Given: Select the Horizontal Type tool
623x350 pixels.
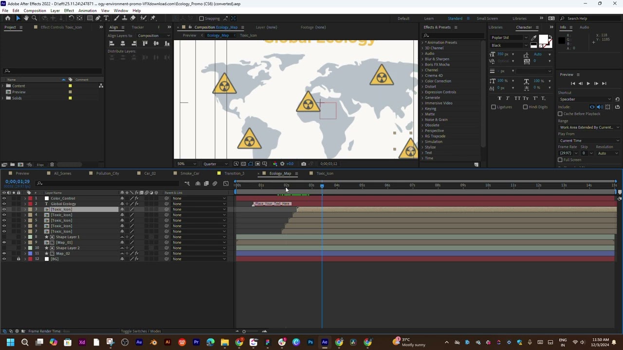Looking at the screenshot, I should pyautogui.click(x=106, y=18).
